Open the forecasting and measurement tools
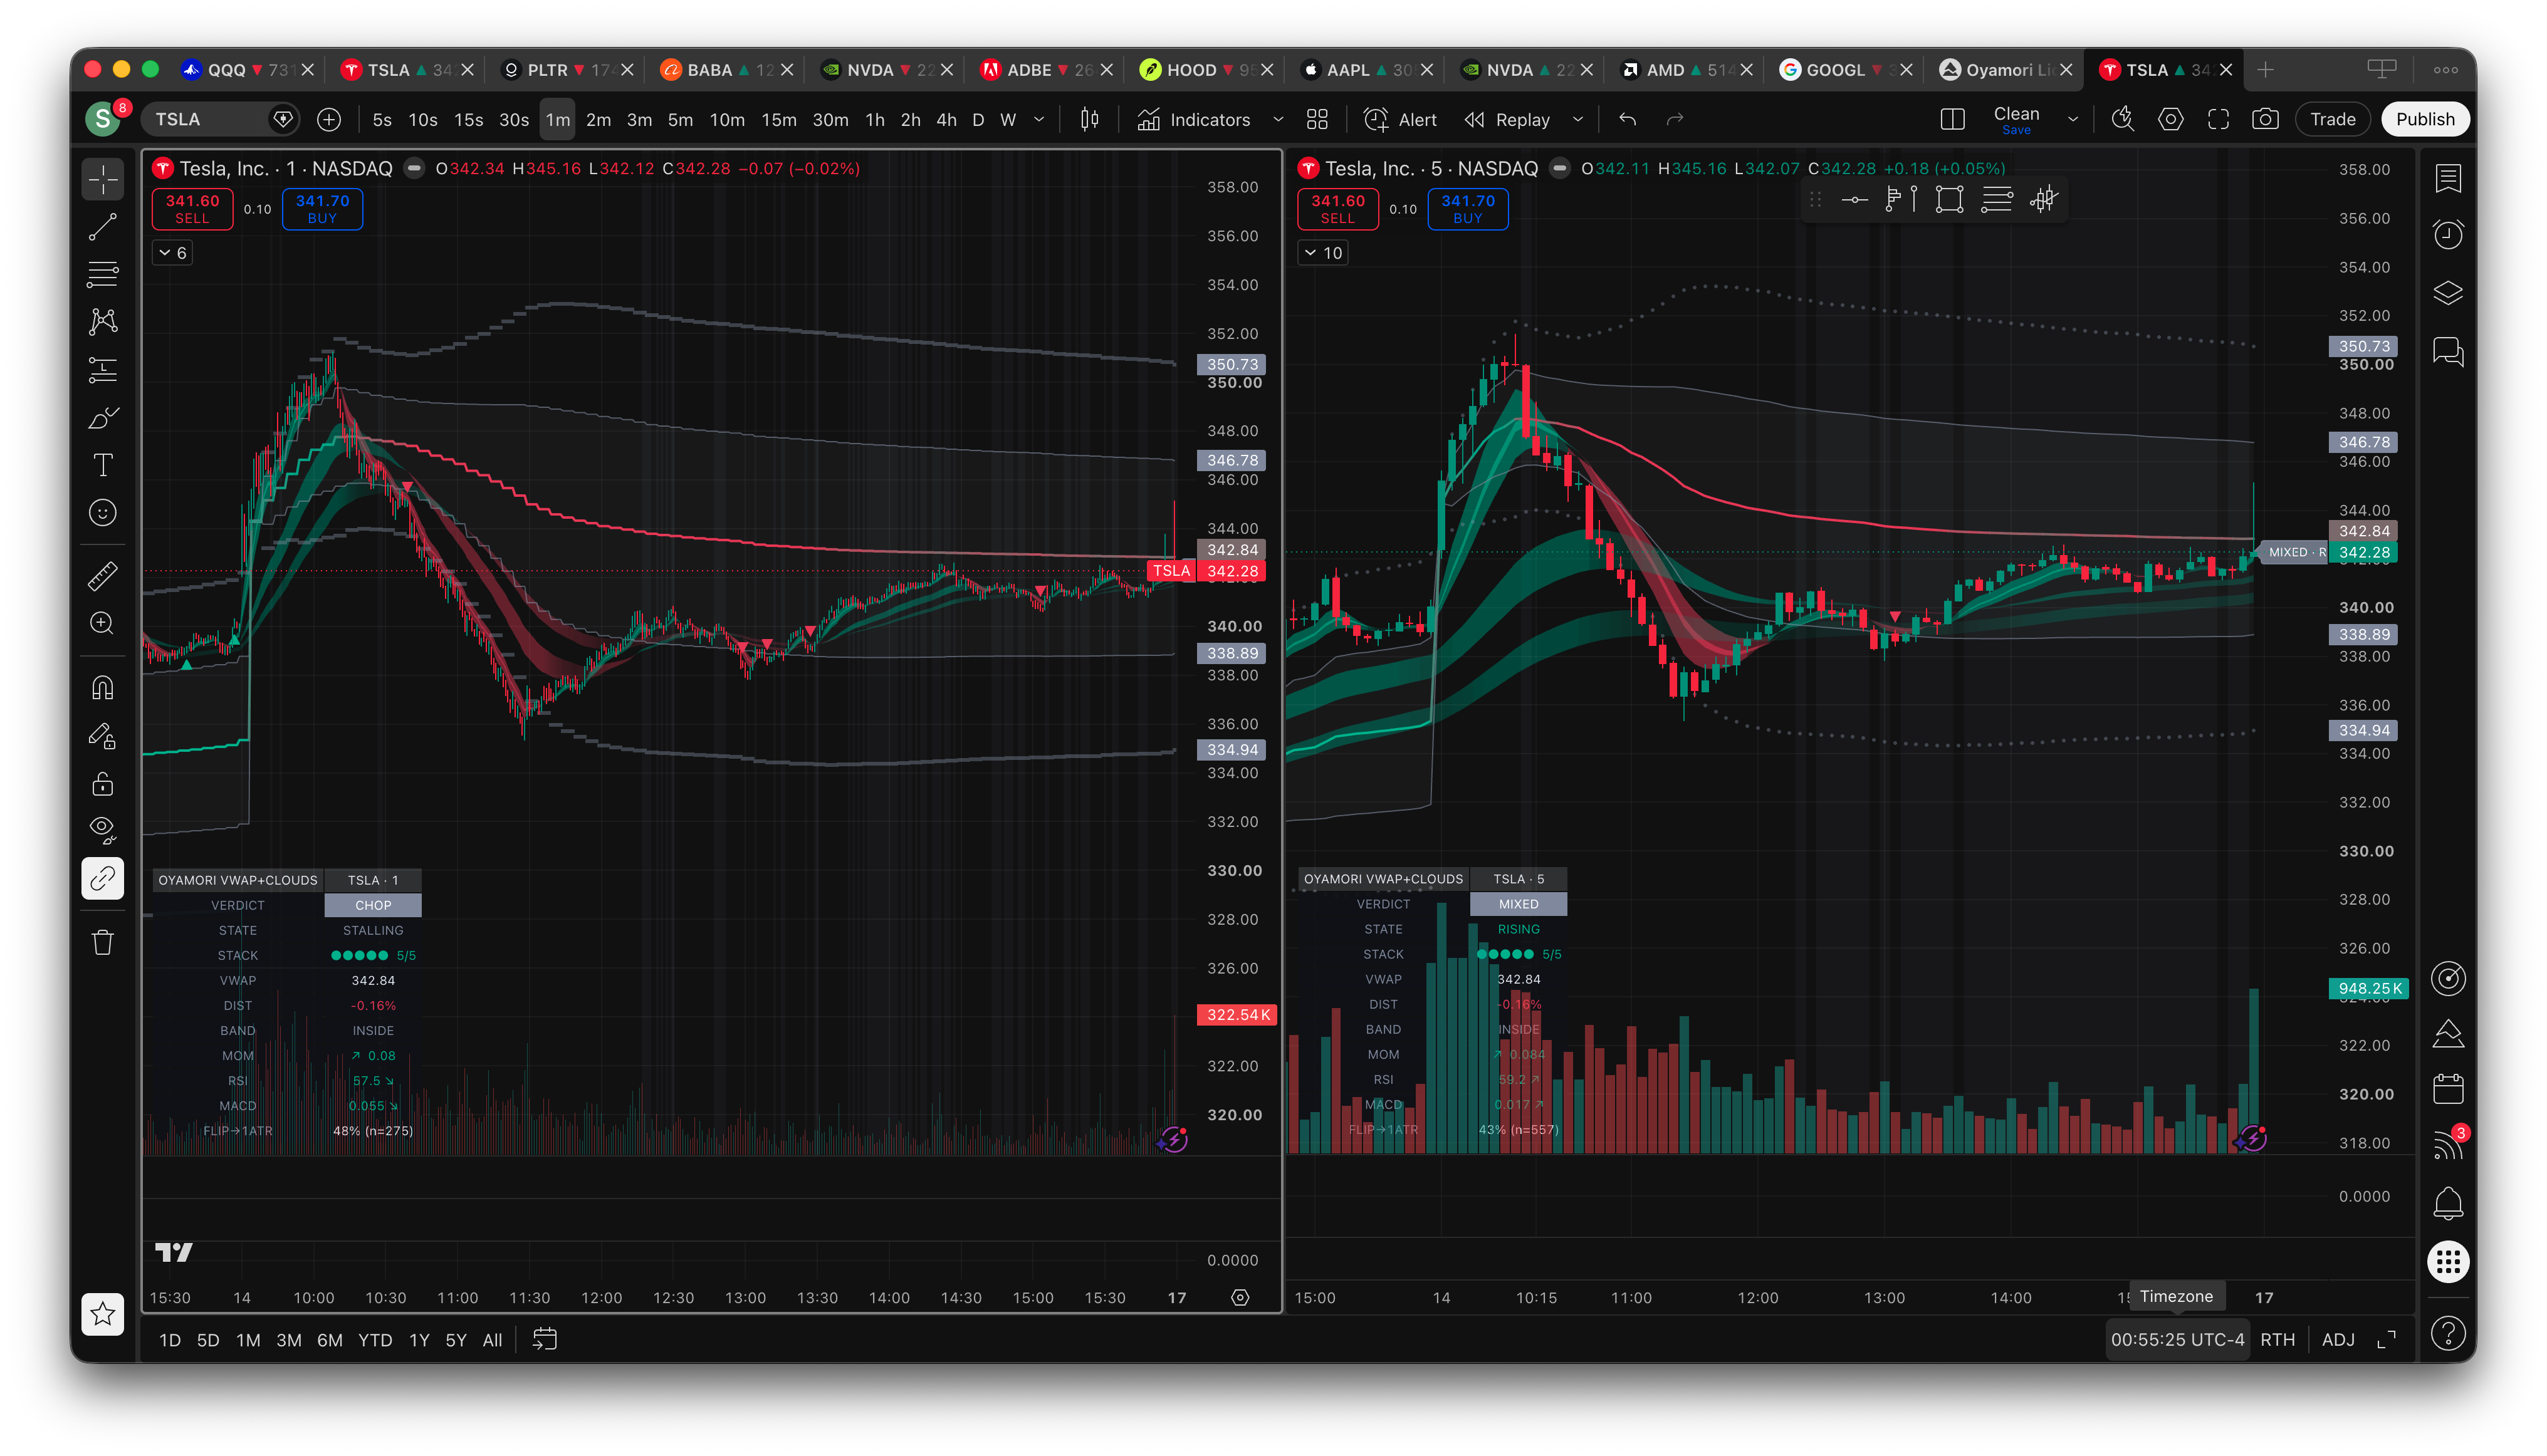2547x1456 pixels. (x=103, y=370)
